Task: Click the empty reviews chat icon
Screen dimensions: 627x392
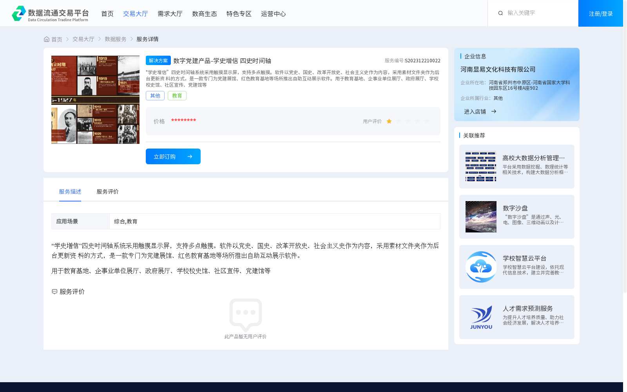Action: coord(246,315)
